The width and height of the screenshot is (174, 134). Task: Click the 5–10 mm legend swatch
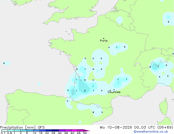point(30,130)
